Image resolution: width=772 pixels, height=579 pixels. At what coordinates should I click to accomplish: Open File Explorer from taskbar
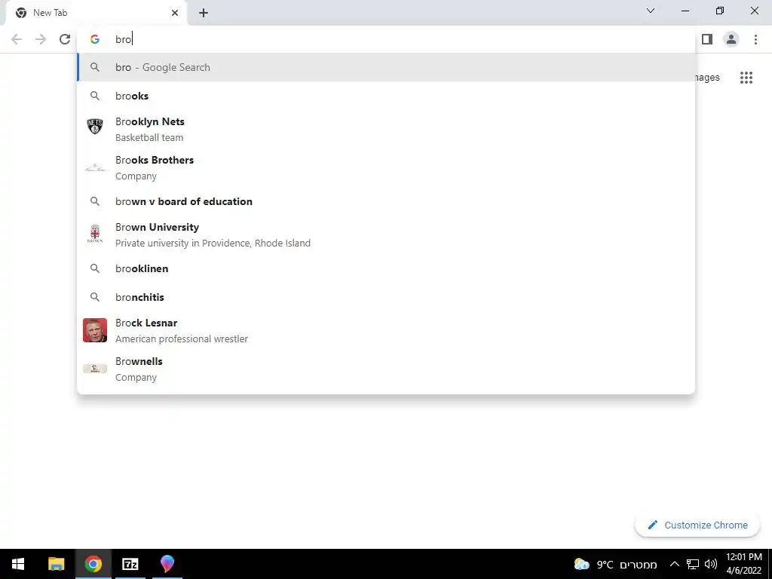pos(56,564)
